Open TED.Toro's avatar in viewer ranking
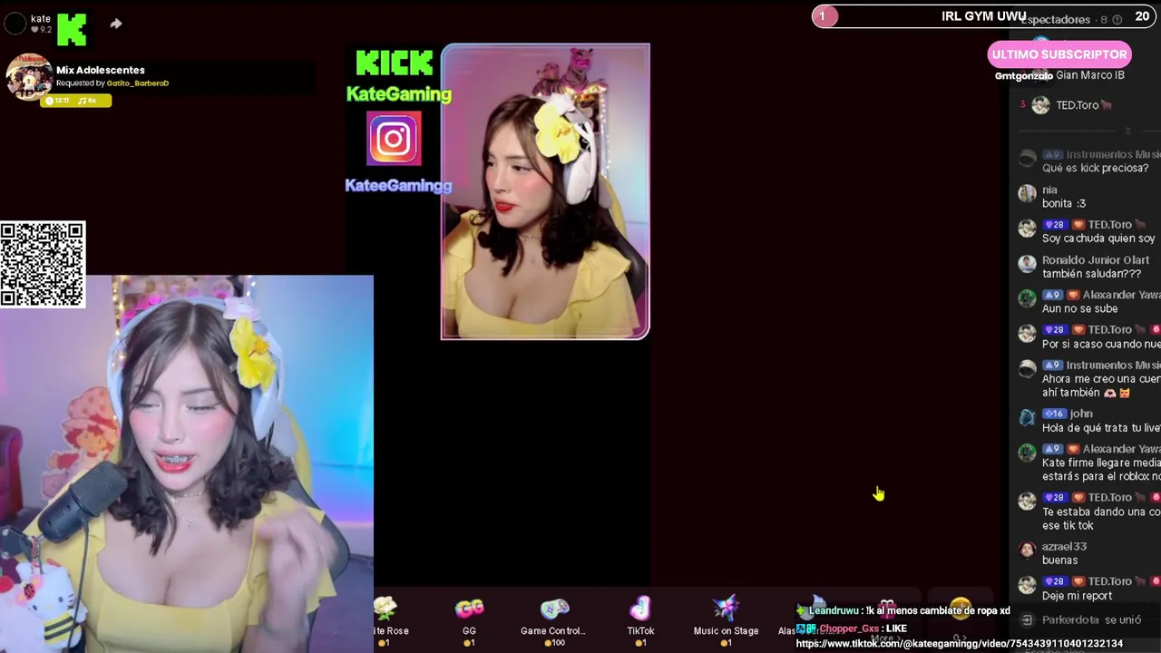This screenshot has height=653, width=1161. tap(1040, 105)
